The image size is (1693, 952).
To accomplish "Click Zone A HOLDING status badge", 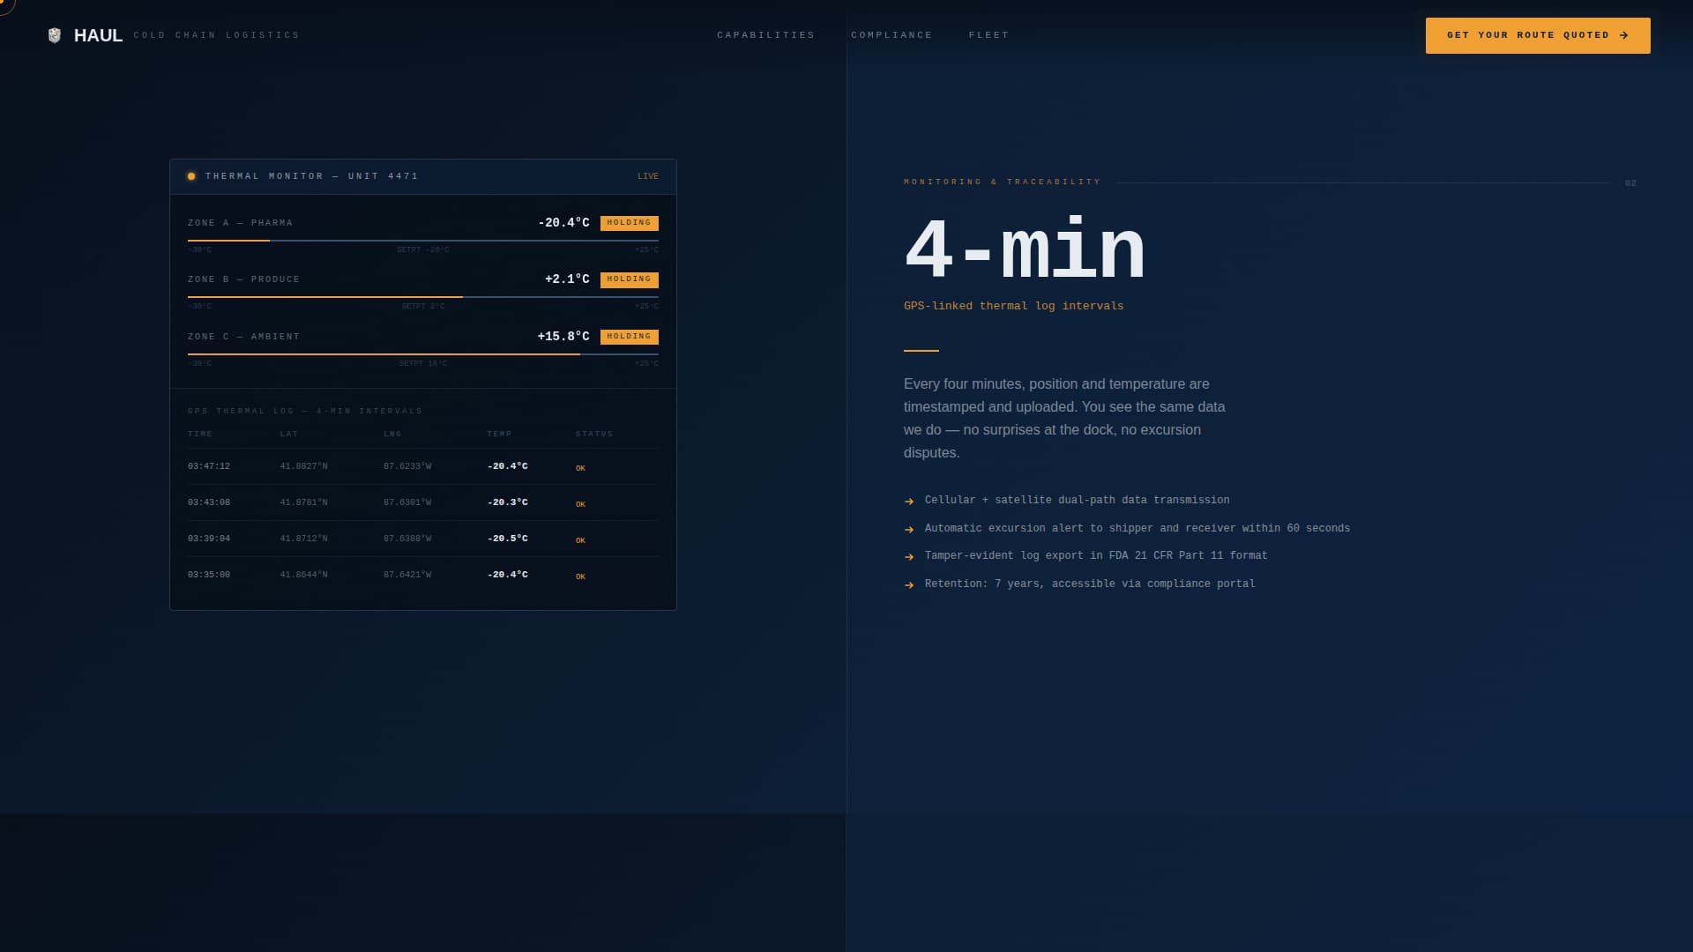I will (629, 223).
